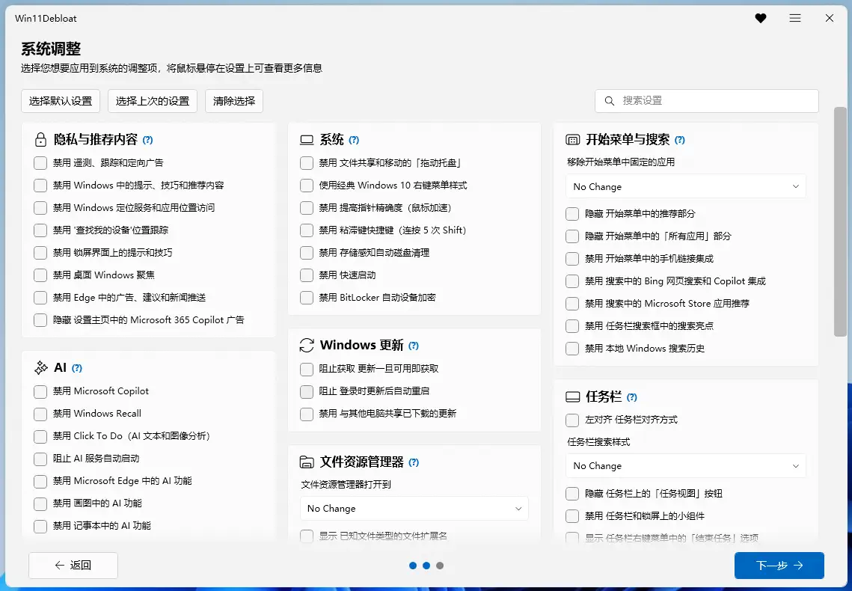Click the second page indicator dot
This screenshot has width=852, height=591.
[426, 566]
